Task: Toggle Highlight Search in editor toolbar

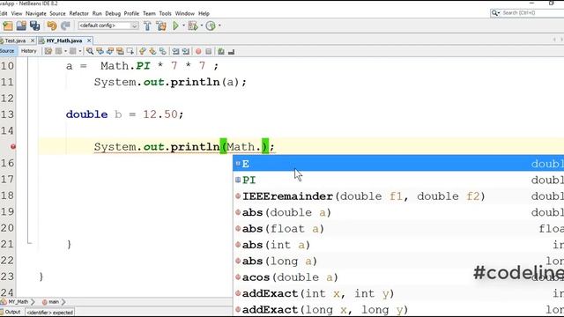Action: (120, 51)
